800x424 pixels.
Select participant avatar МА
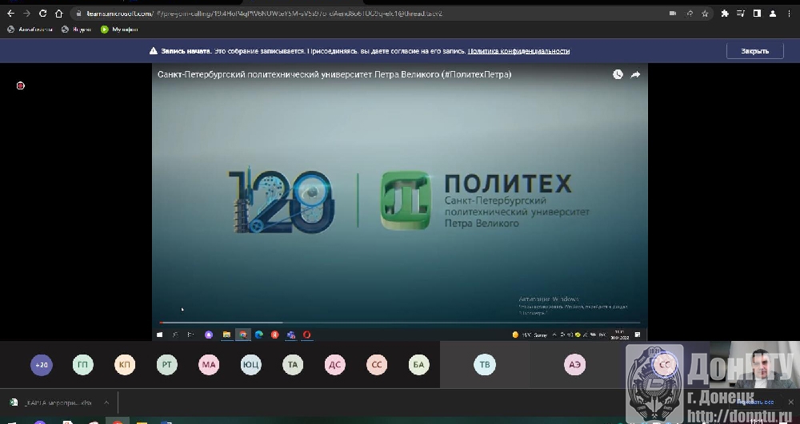(x=209, y=364)
